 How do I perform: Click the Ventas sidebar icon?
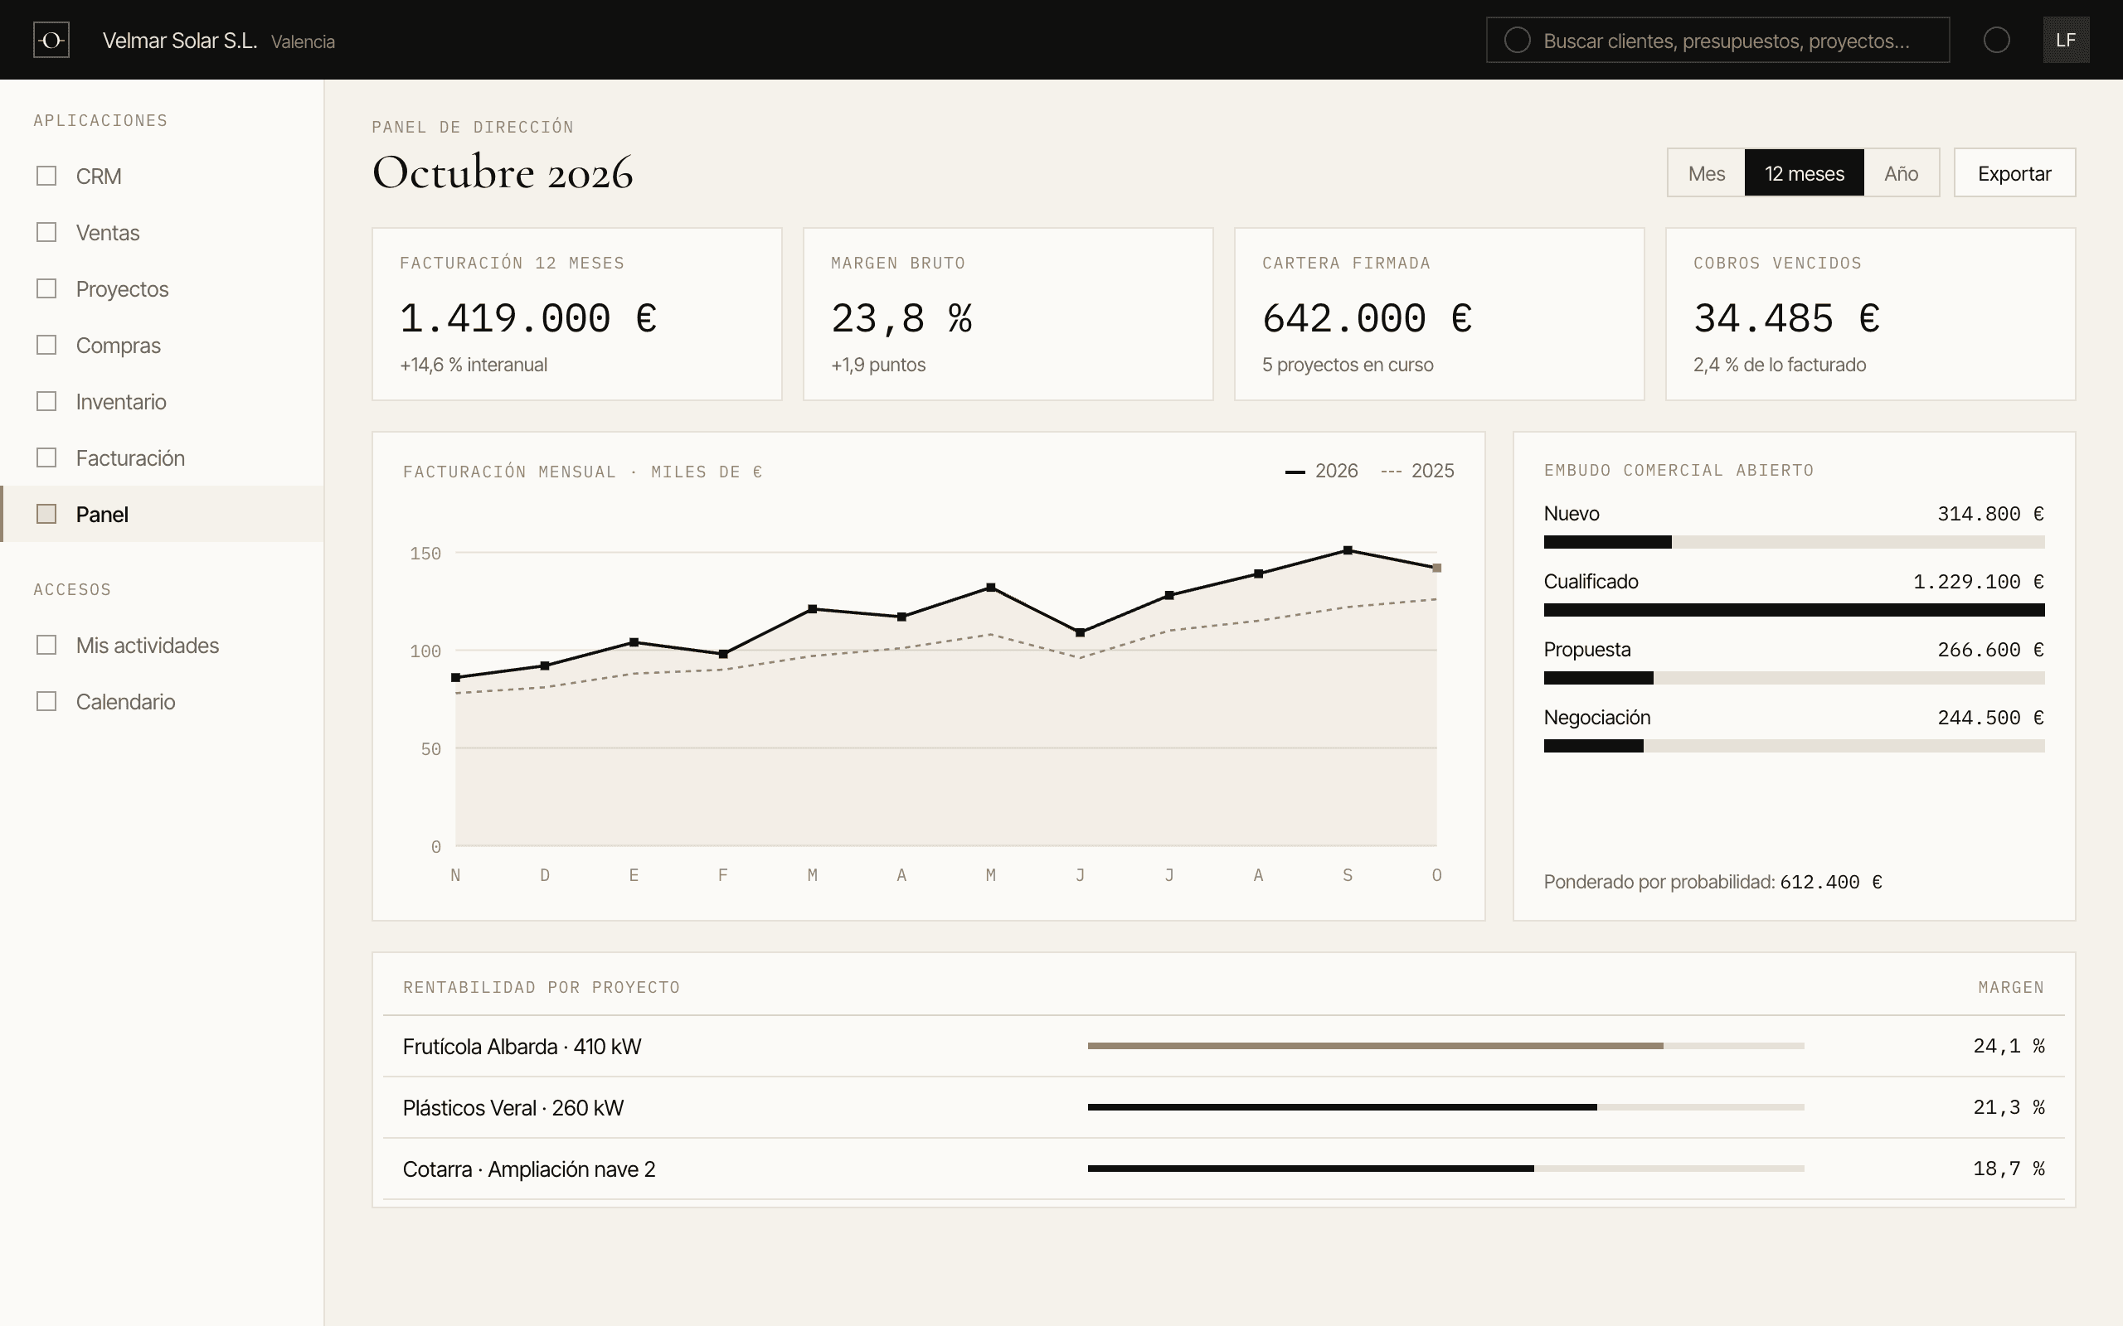(x=46, y=232)
